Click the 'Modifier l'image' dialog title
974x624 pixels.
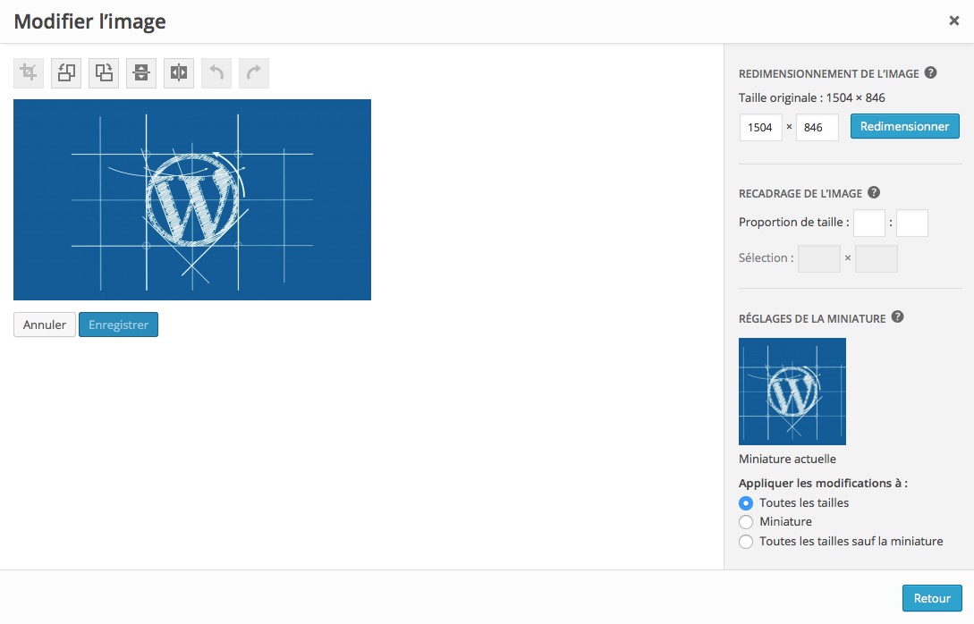90,21
